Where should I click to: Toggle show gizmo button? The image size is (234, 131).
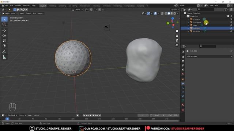click(x=148, y=13)
